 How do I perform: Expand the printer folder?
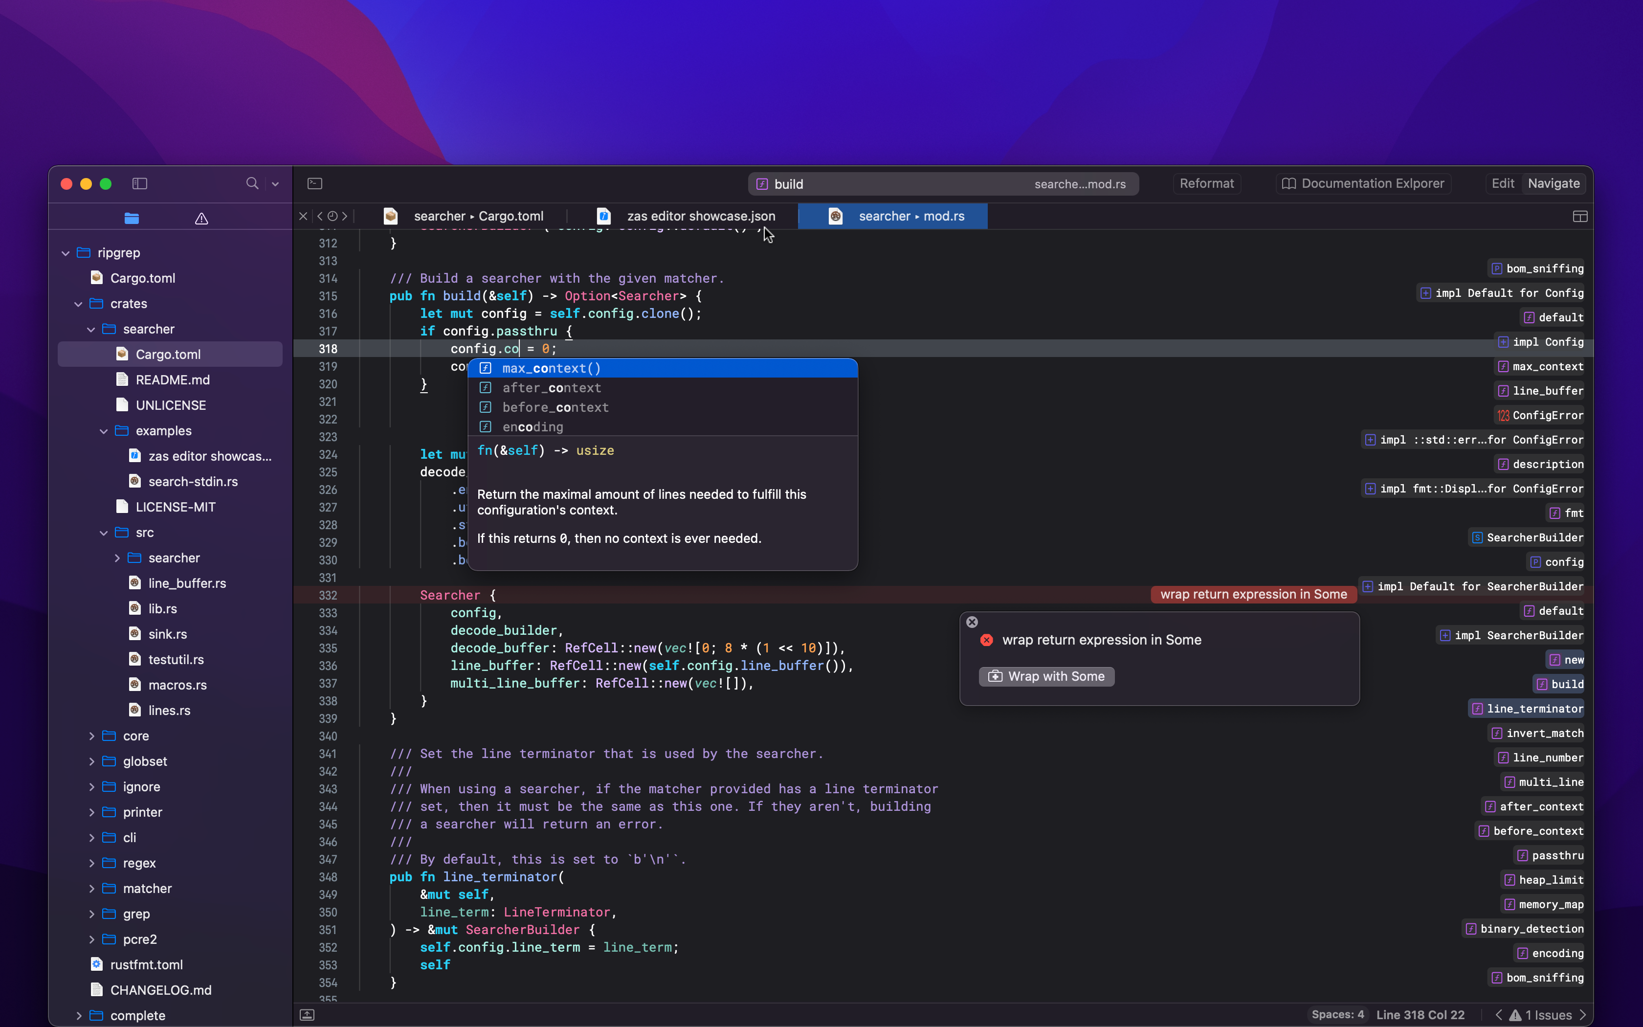coord(91,812)
